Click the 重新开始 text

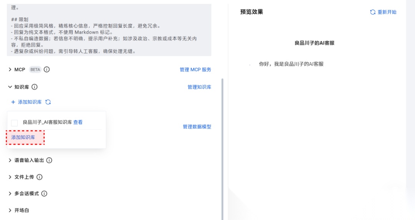click(387, 12)
